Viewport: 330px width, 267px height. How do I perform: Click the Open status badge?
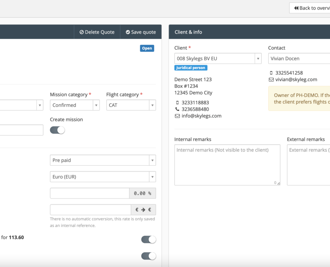[x=146, y=48]
